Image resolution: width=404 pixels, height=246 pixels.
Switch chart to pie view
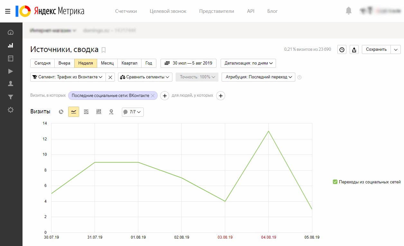tap(61, 112)
